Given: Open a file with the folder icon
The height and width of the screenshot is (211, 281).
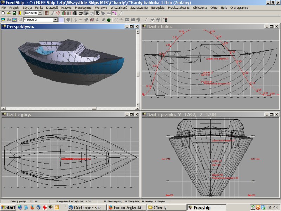Looking at the screenshot, I should [x=9, y=13].
